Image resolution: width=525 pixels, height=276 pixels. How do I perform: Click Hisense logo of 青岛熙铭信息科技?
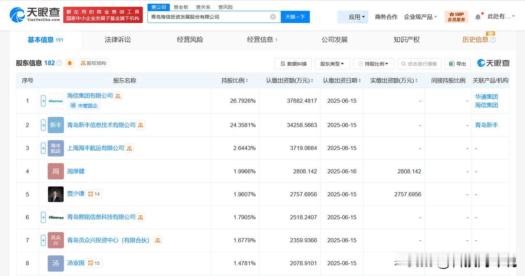click(56, 217)
